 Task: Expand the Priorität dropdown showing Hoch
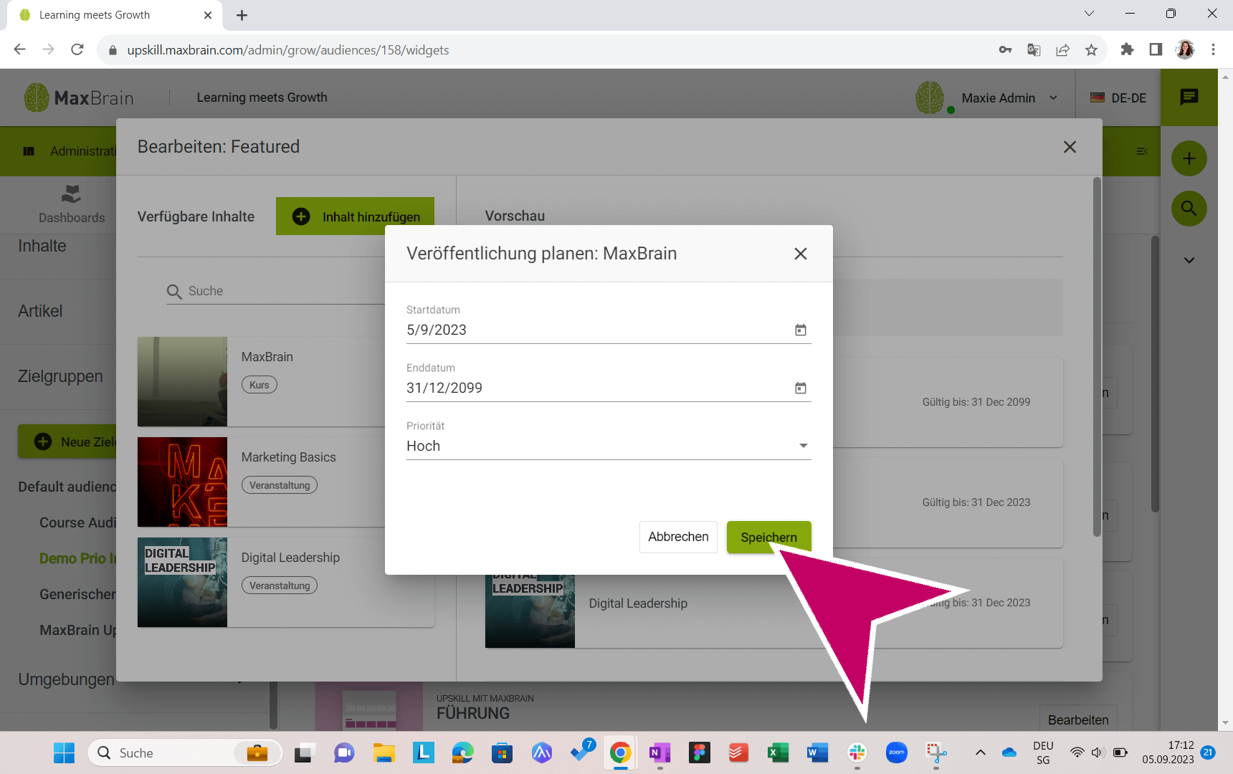click(609, 446)
